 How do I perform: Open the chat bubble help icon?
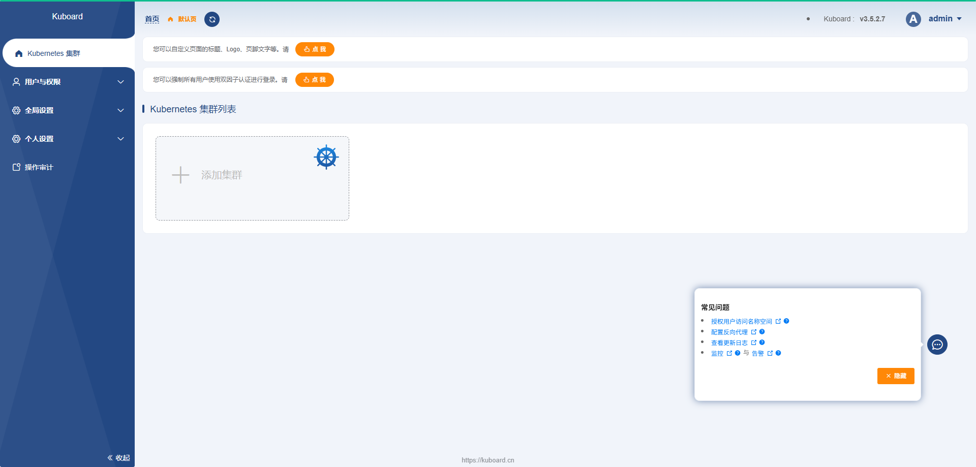click(x=937, y=345)
